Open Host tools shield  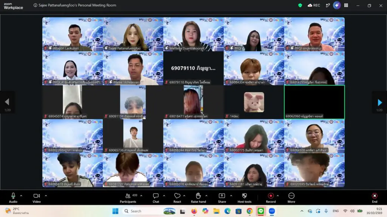pos(245,198)
